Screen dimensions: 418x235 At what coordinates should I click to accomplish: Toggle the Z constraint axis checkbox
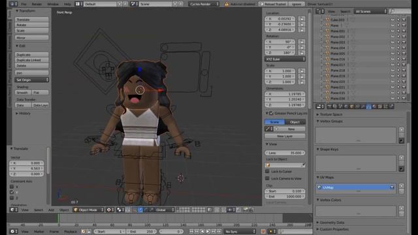12,198
